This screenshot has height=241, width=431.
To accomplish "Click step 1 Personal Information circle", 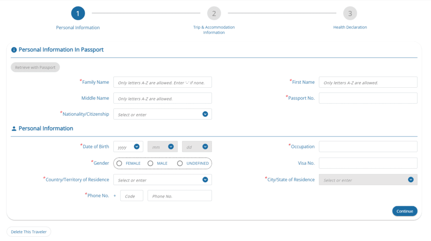I will point(78,13).
